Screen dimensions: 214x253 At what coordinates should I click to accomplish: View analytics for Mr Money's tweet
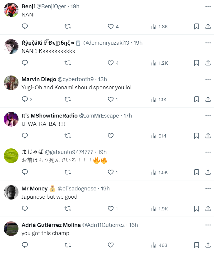click(x=159, y=209)
